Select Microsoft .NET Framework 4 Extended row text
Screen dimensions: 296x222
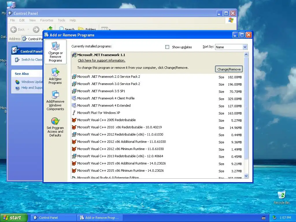click(104, 106)
